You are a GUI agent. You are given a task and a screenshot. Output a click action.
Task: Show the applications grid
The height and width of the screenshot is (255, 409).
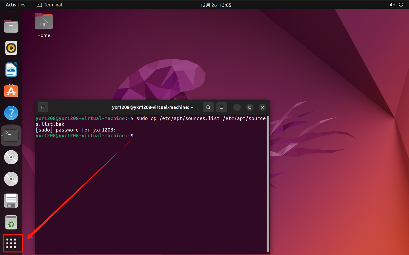13,243
